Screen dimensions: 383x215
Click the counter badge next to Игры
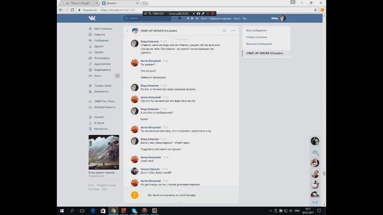(117, 76)
